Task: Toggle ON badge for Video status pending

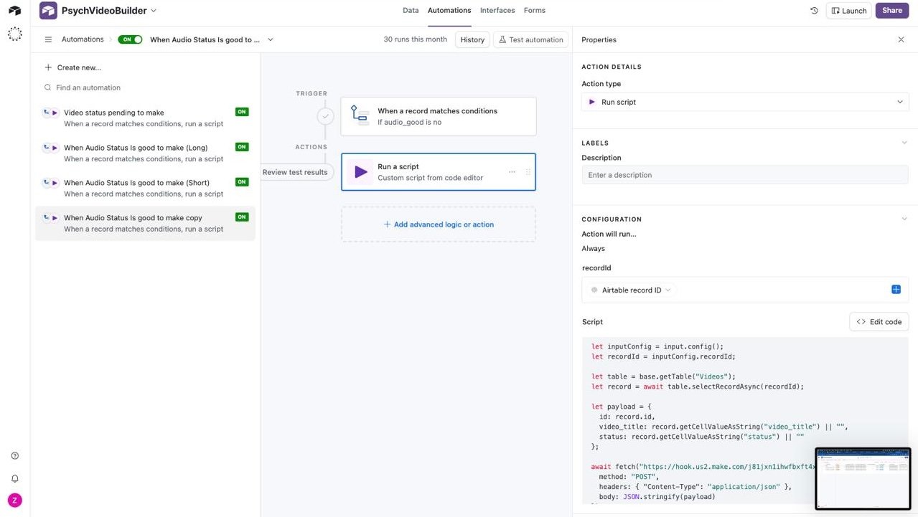Action: [x=242, y=112]
